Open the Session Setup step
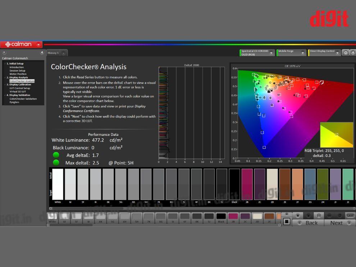356x267 pixels. tap(17, 71)
